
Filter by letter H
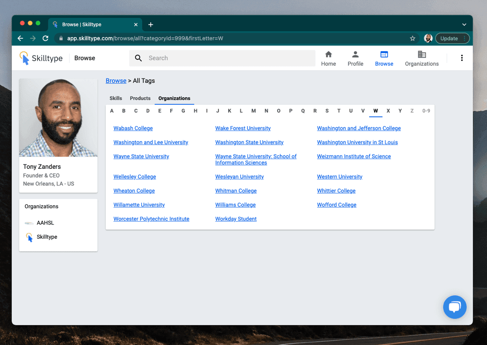tap(195, 111)
